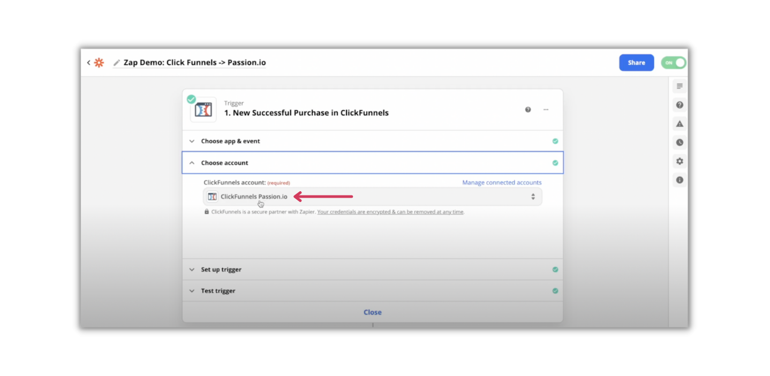This screenshot has width=770, height=376.
Task: Click the pencil icon to rename the Zap
Action: (x=116, y=62)
